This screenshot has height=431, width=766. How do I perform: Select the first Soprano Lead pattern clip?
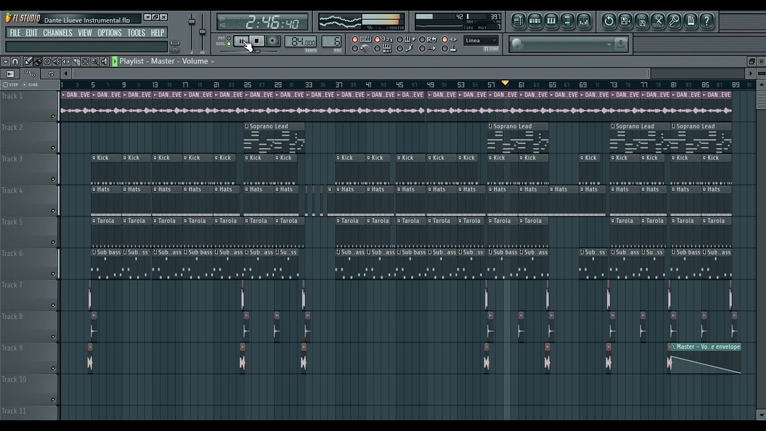274,137
